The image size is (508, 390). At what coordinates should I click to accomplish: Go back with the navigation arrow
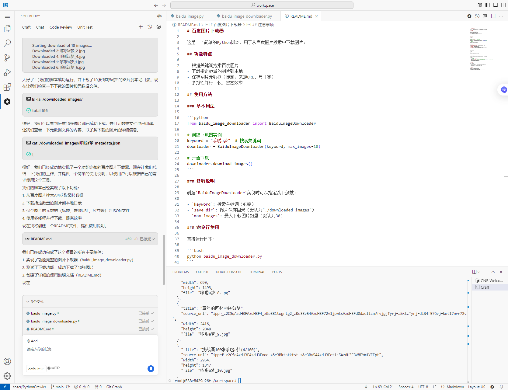[x=156, y=5]
